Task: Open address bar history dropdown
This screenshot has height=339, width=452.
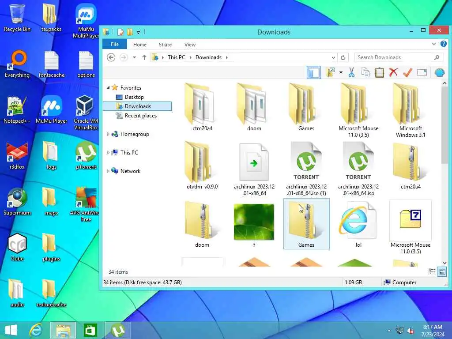Action: click(333, 57)
